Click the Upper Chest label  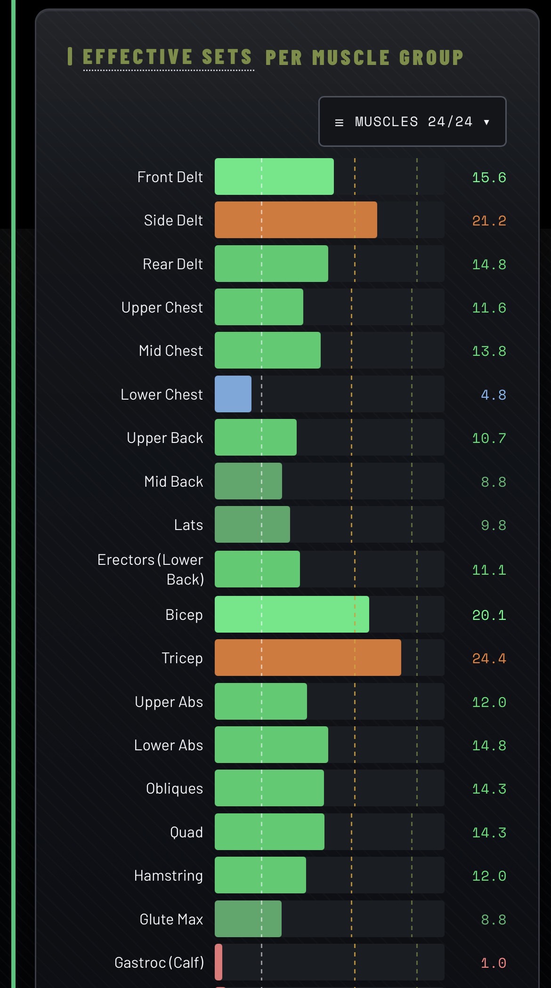tap(162, 307)
